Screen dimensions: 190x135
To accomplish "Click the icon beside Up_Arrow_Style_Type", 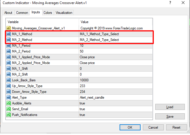I will pyautogui.click(x=8, y=86).
